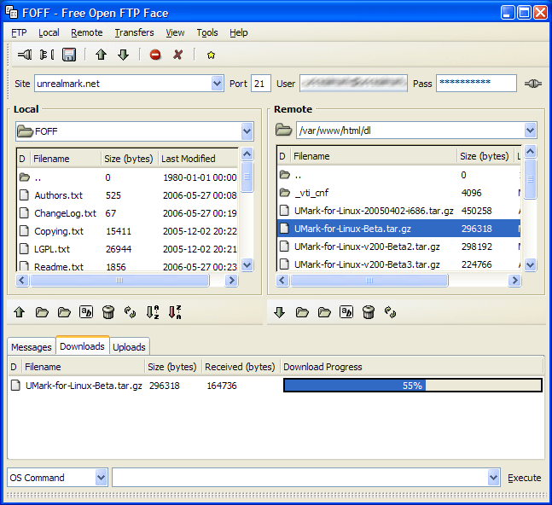This screenshot has width=552, height=505.
Task: Open the local FOFF folder dropdown
Action: coord(247,131)
